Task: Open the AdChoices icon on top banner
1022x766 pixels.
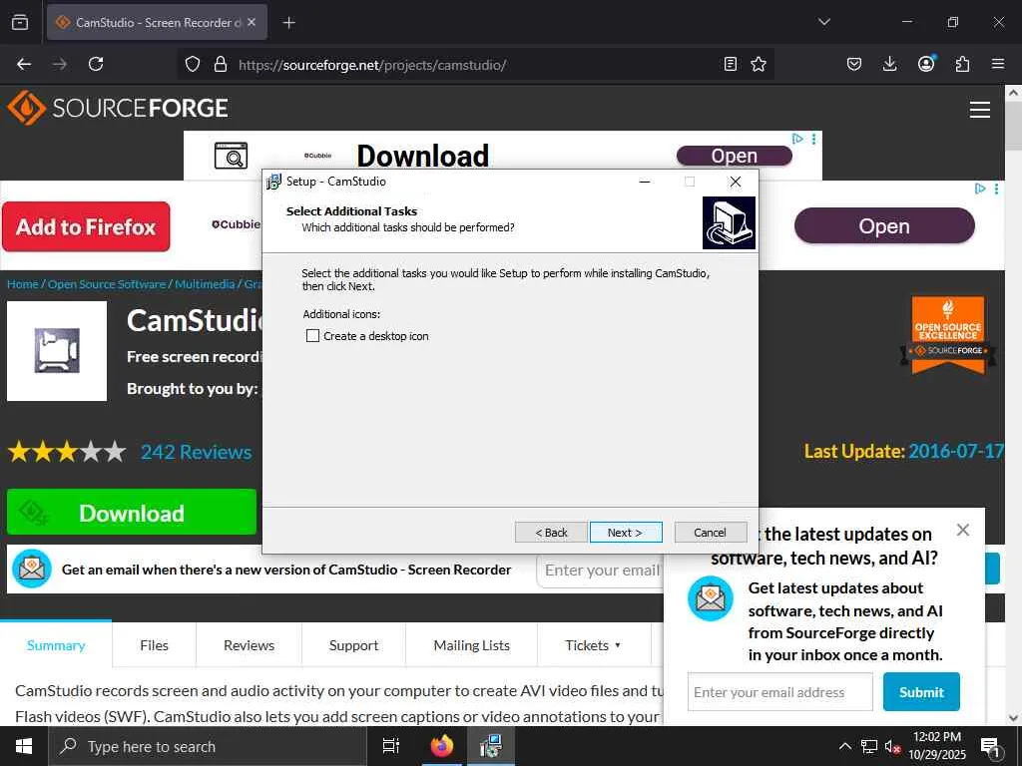Action: (x=797, y=139)
